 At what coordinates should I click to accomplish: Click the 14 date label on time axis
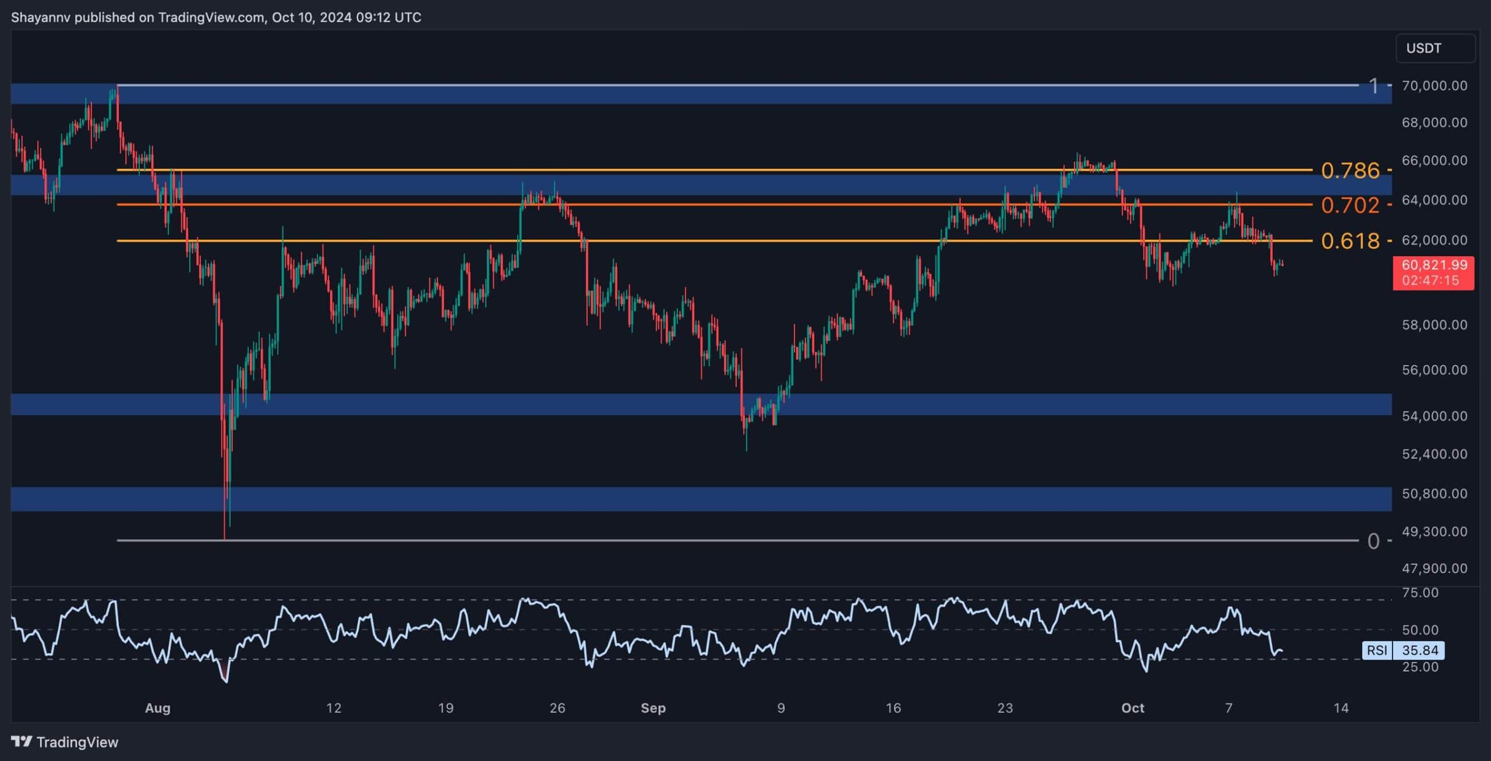pyautogui.click(x=1341, y=708)
